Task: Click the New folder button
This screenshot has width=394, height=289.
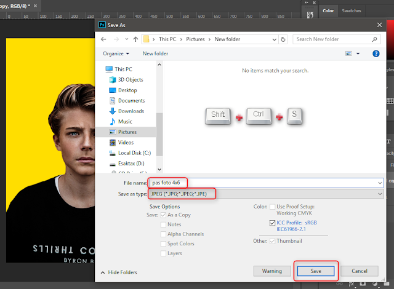Action: pos(155,53)
